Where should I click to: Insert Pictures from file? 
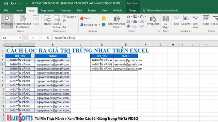(47, 20)
